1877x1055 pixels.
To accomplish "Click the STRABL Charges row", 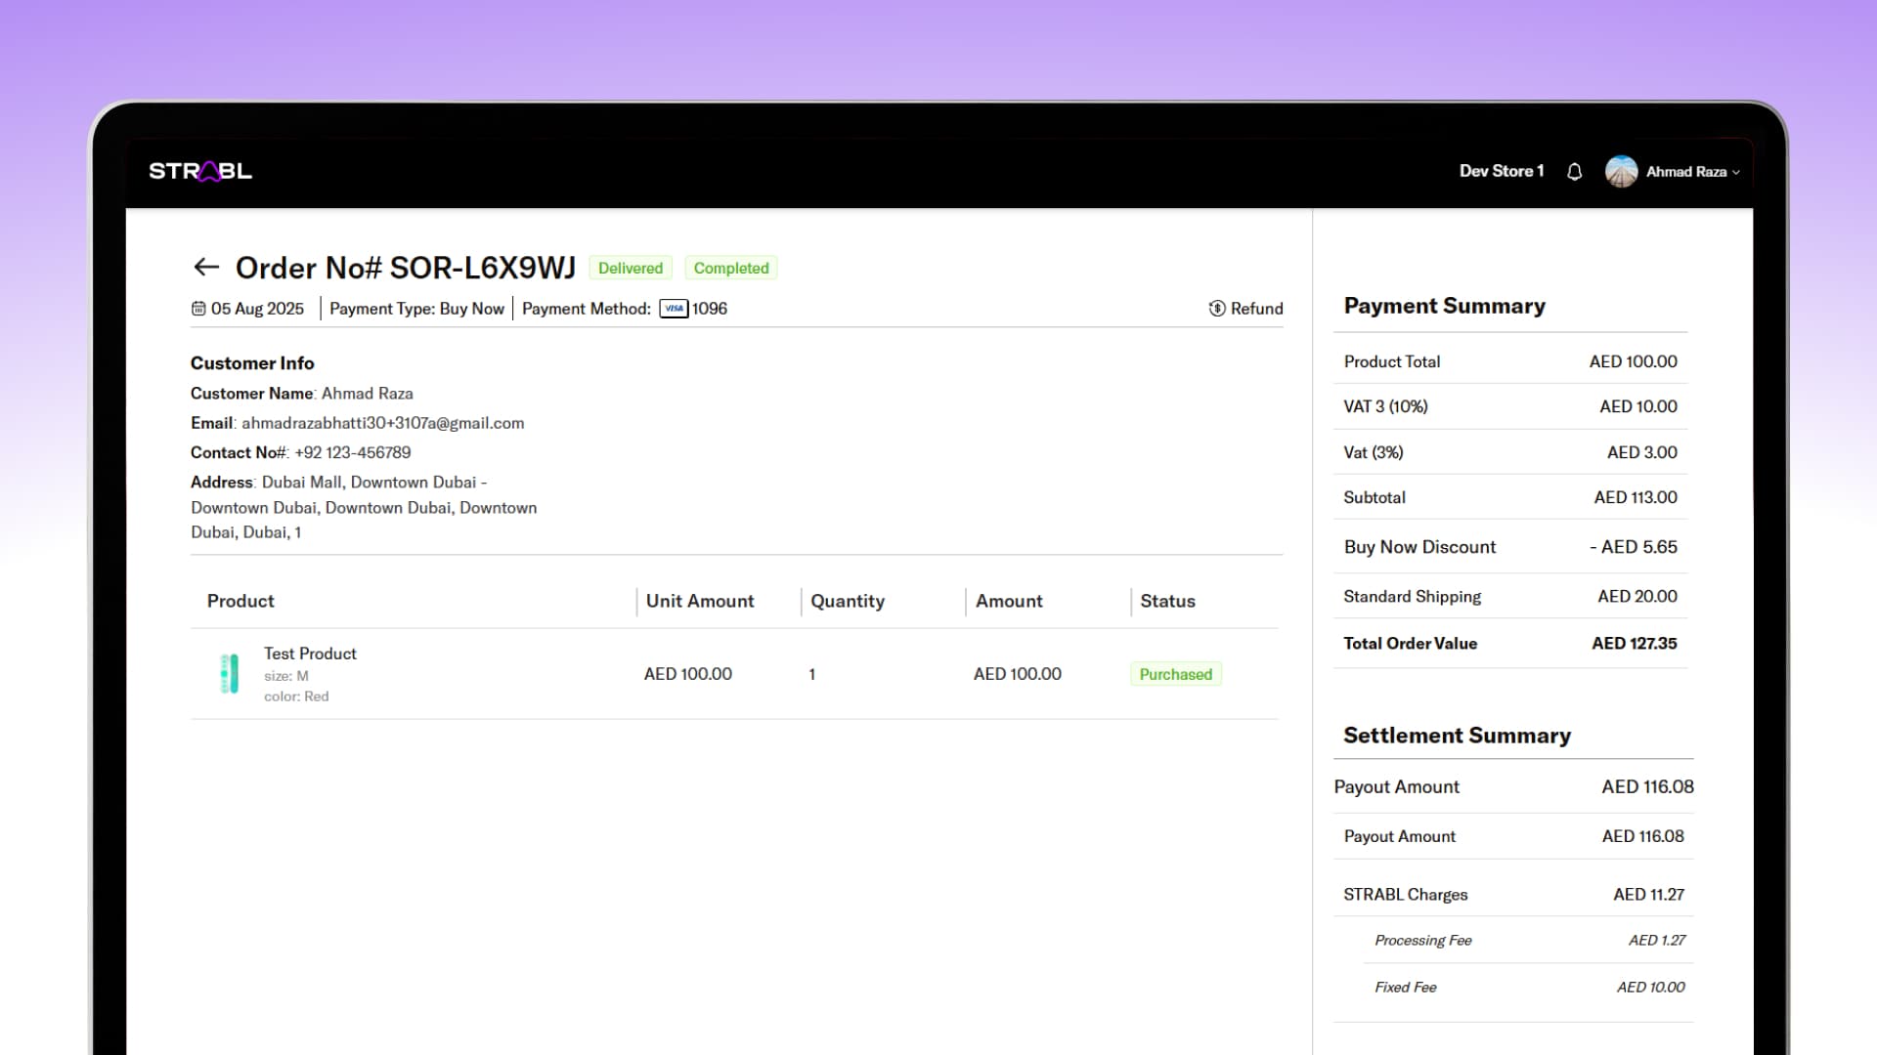I will (x=1512, y=894).
